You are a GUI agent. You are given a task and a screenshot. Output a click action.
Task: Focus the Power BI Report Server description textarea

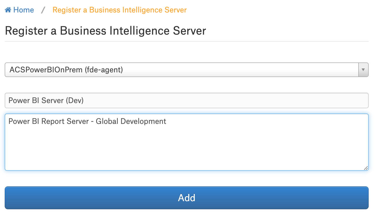click(x=187, y=142)
